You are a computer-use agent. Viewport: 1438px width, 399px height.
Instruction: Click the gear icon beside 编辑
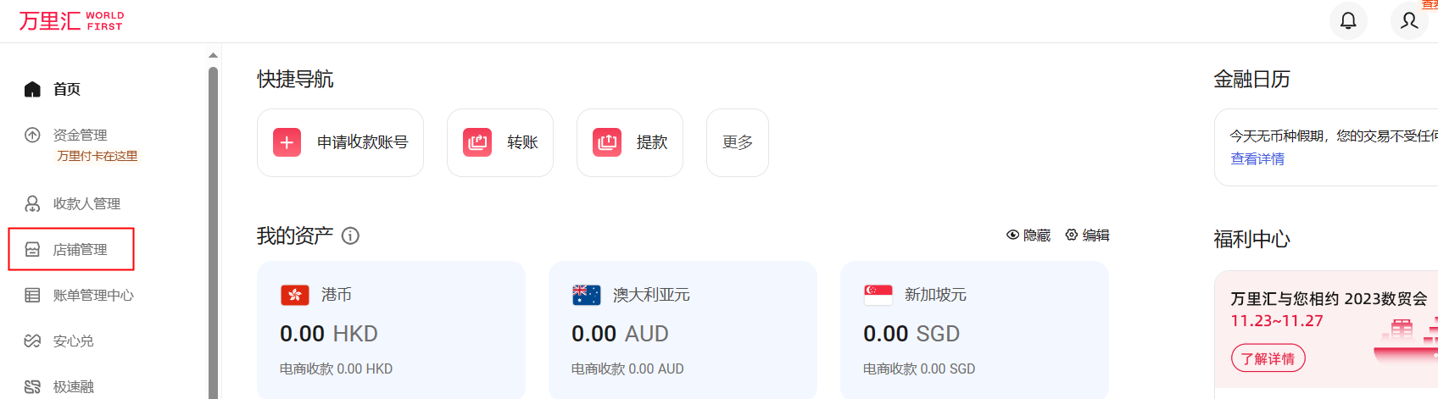click(x=1072, y=235)
